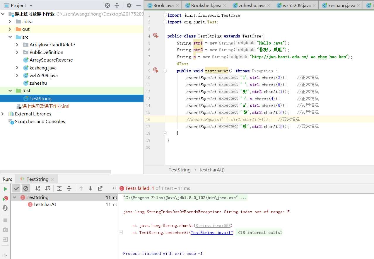Image resolution: width=374 pixels, height=259 pixels.
Task: Open the String.java:658 stack trace link
Action: (x=213, y=226)
